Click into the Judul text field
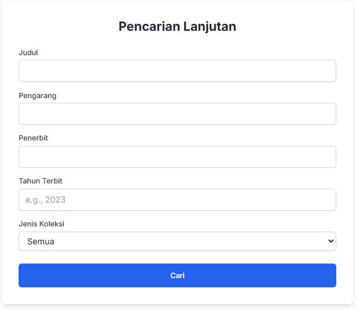The width and height of the screenshot is (356, 310). coord(177,71)
